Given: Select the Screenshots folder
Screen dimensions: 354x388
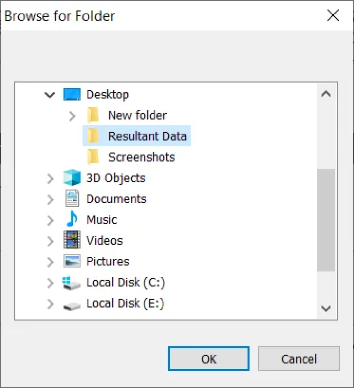Looking at the screenshot, I should point(141,157).
